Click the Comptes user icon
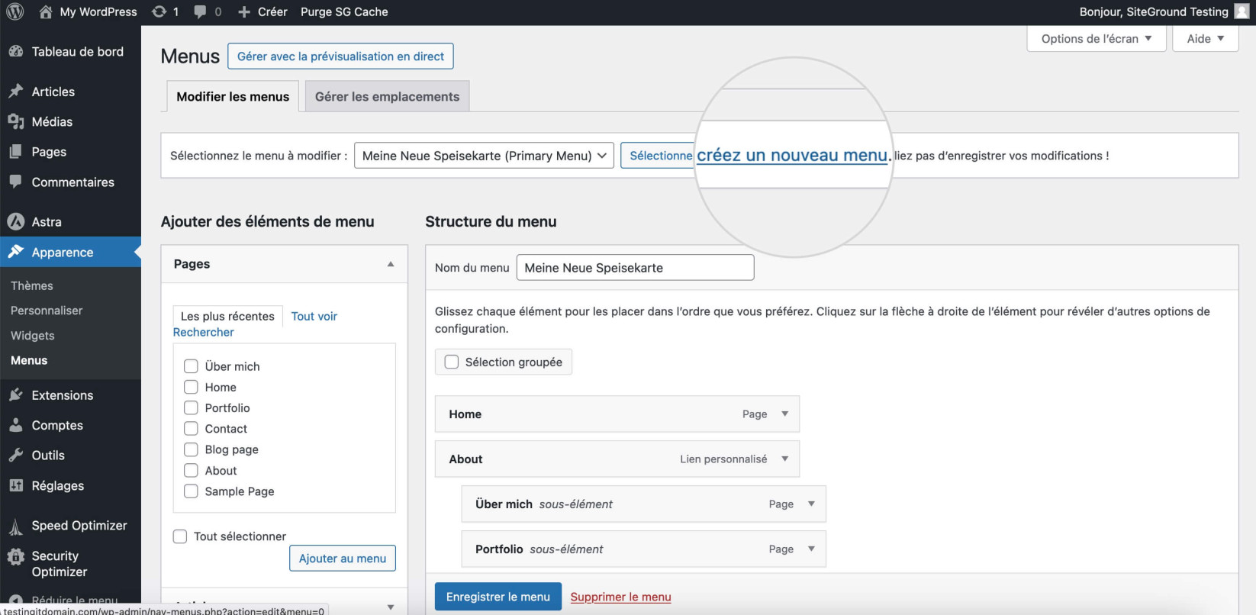This screenshot has height=615, width=1256. [x=15, y=425]
